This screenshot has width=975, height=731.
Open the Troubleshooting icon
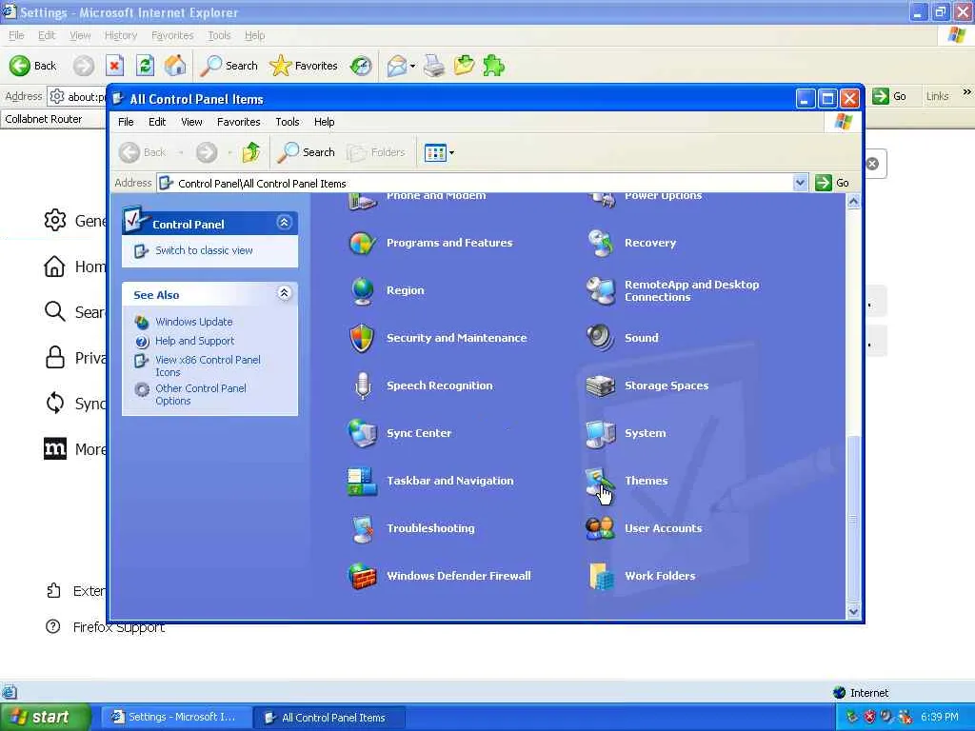coord(362,528)
